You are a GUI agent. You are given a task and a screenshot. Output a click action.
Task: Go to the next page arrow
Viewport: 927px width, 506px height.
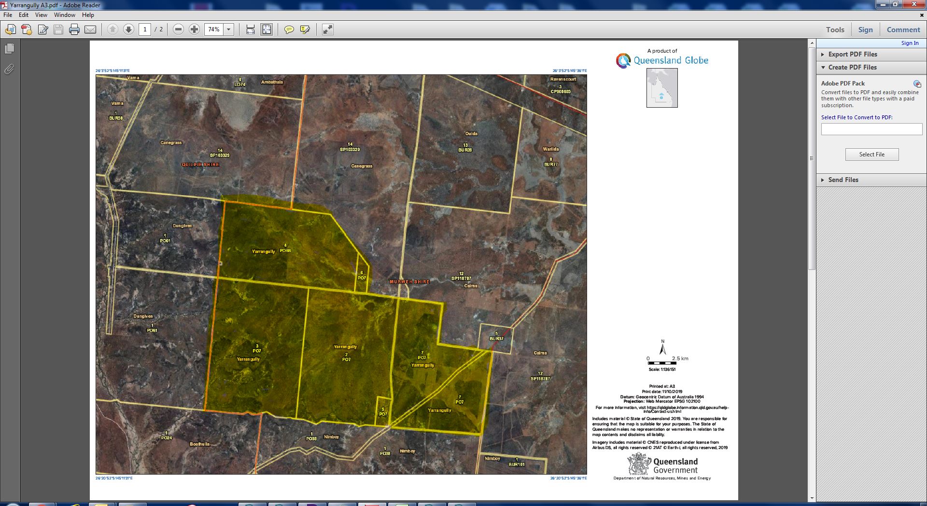[x=128, y=29]
